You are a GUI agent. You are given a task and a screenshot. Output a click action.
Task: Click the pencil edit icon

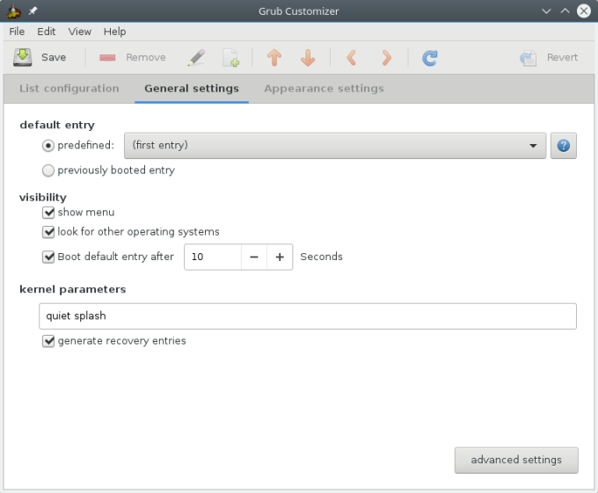[x=197, y=58]
